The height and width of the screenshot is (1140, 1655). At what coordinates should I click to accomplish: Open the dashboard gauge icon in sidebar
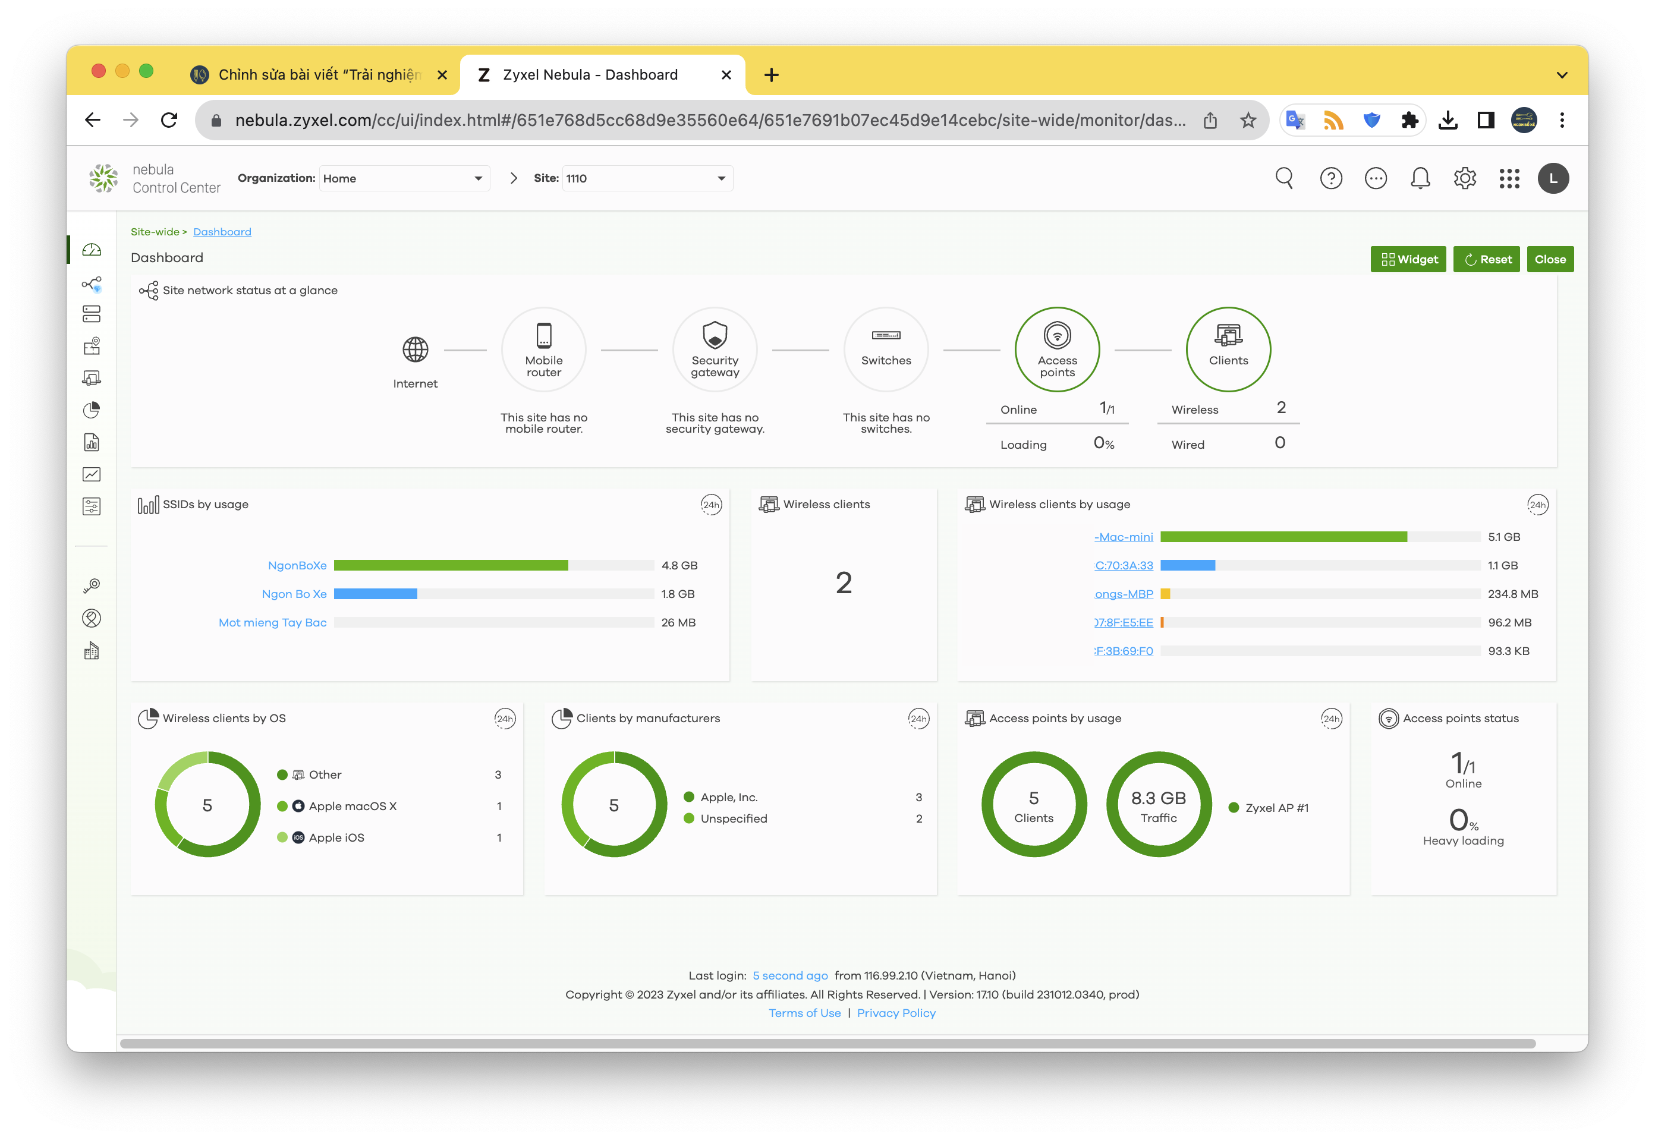tap(92, 250)
